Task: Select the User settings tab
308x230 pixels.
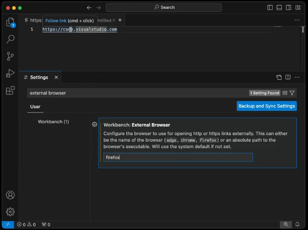Action: (x=35, y=107)
